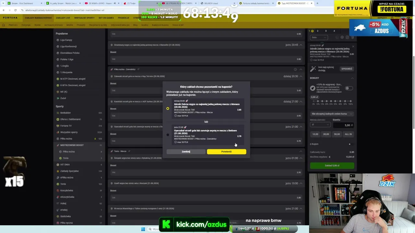This screenshot has height=233, width=415.
Task: Select the Górnik Zabrze bet radio button
Action: click(168, 108)
